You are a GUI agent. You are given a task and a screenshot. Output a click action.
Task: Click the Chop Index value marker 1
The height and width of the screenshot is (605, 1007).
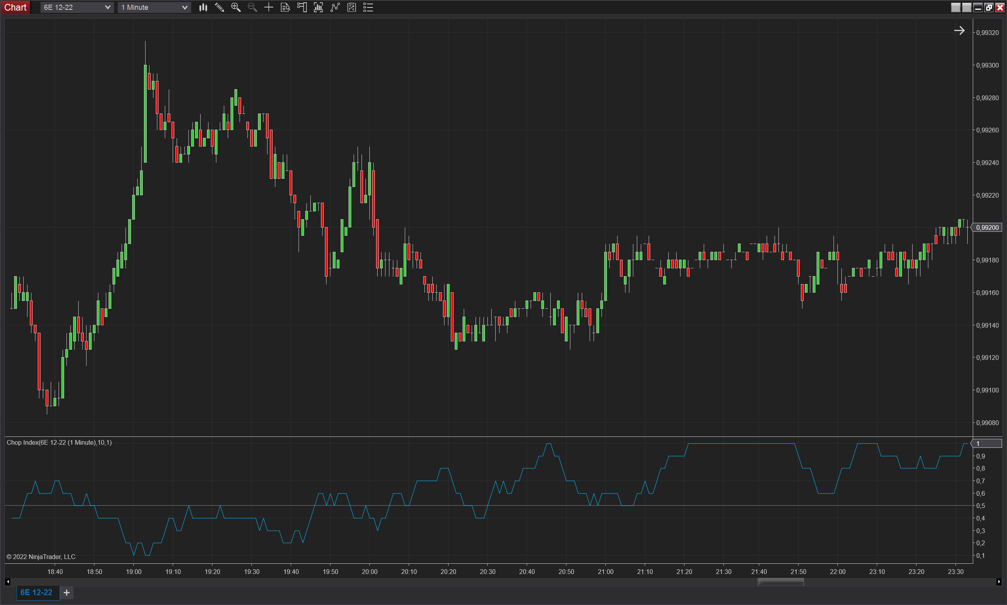pos(987,444)
